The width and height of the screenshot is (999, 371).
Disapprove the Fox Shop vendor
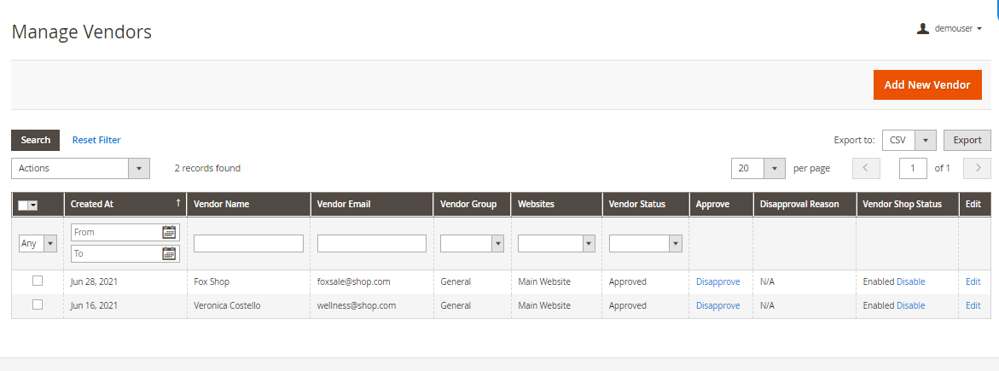pos(717,281)
